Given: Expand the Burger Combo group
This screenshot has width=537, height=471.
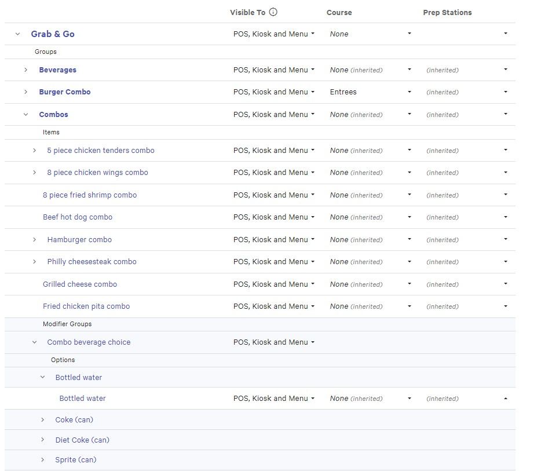Looking at the screenshot, I should (25, 92).
